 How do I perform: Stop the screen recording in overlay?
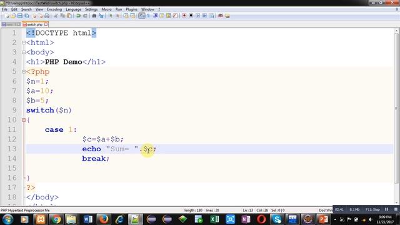click(396, 209)
